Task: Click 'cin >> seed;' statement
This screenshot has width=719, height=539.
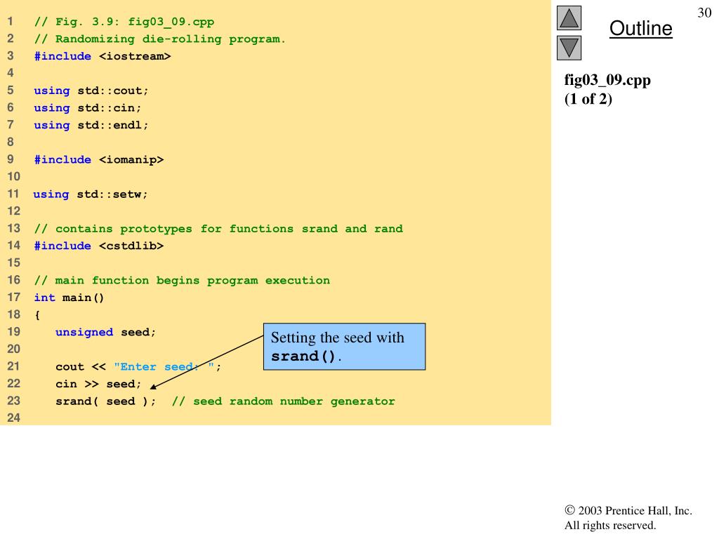Action: [x=98, y=384]
